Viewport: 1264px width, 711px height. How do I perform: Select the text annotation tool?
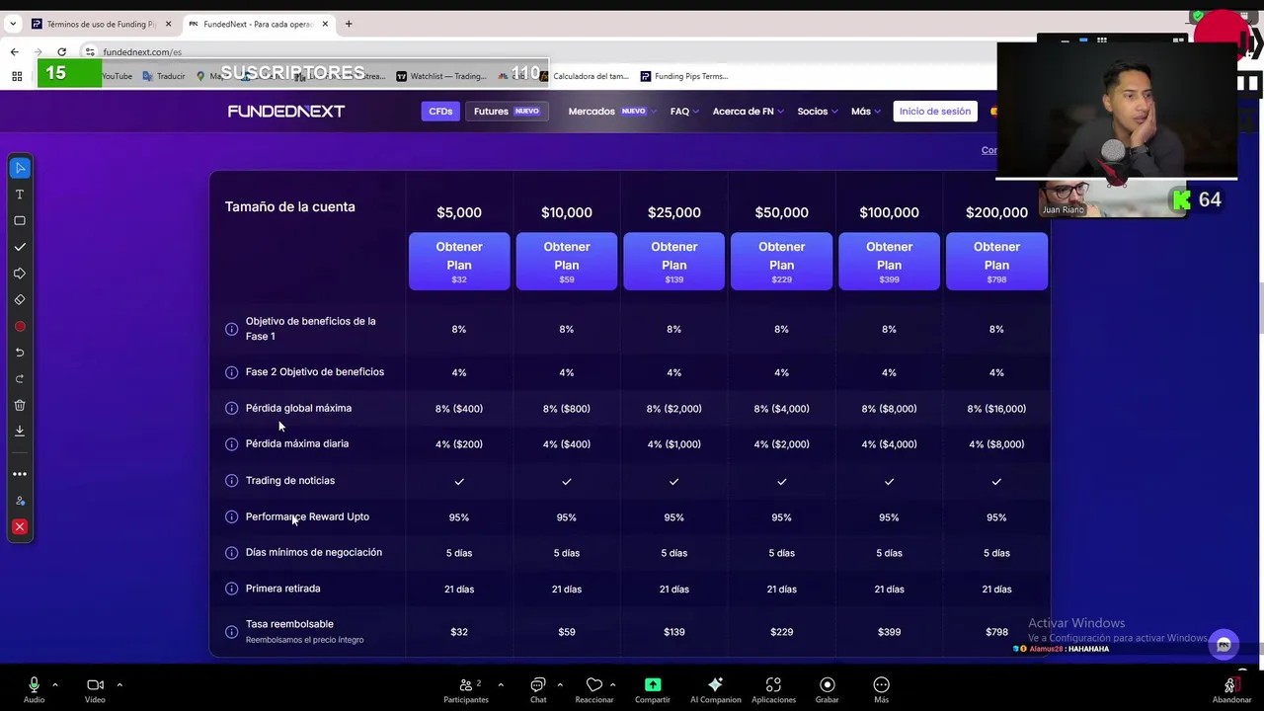(x=20, y=195)
